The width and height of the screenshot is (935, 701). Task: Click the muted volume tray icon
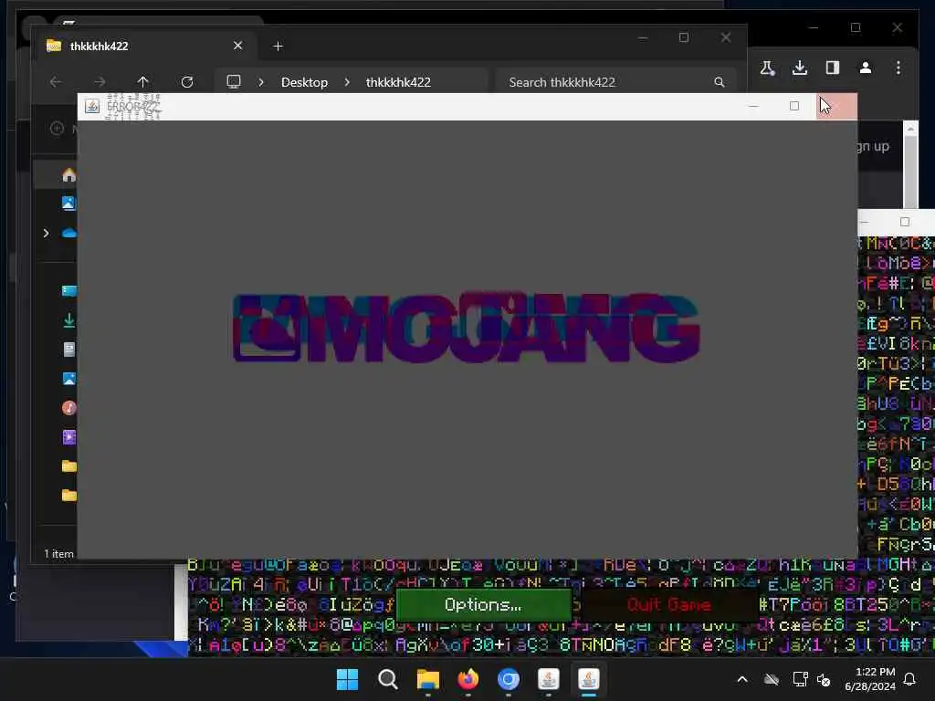point(825,679)
